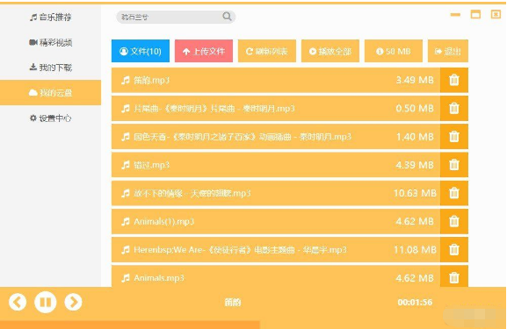
Task: Click the 3.49 MB size value
Action: (415, 80)
